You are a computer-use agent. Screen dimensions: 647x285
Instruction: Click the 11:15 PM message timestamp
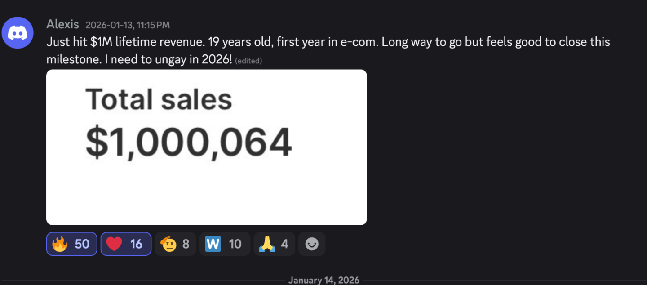(x=128, y=25)
